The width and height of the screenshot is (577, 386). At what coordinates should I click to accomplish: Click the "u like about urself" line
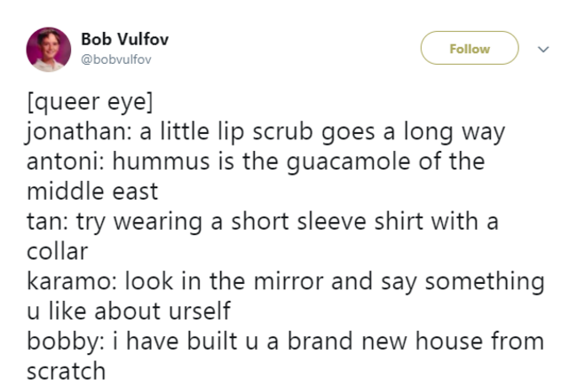(129, 311)
